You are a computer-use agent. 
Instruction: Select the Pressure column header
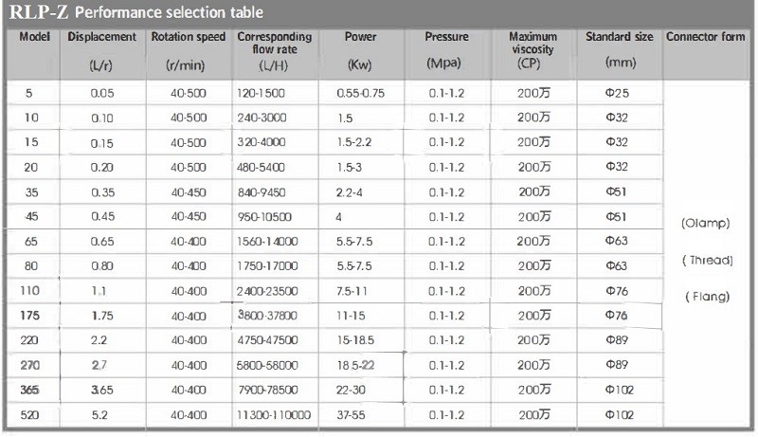[446, 37]
